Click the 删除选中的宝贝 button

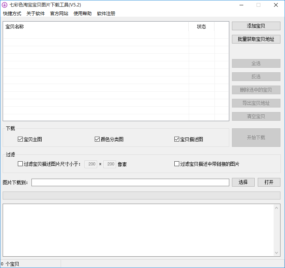(x=256, y=90)
